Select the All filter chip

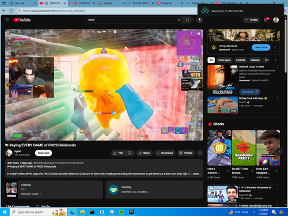[211, 60]
